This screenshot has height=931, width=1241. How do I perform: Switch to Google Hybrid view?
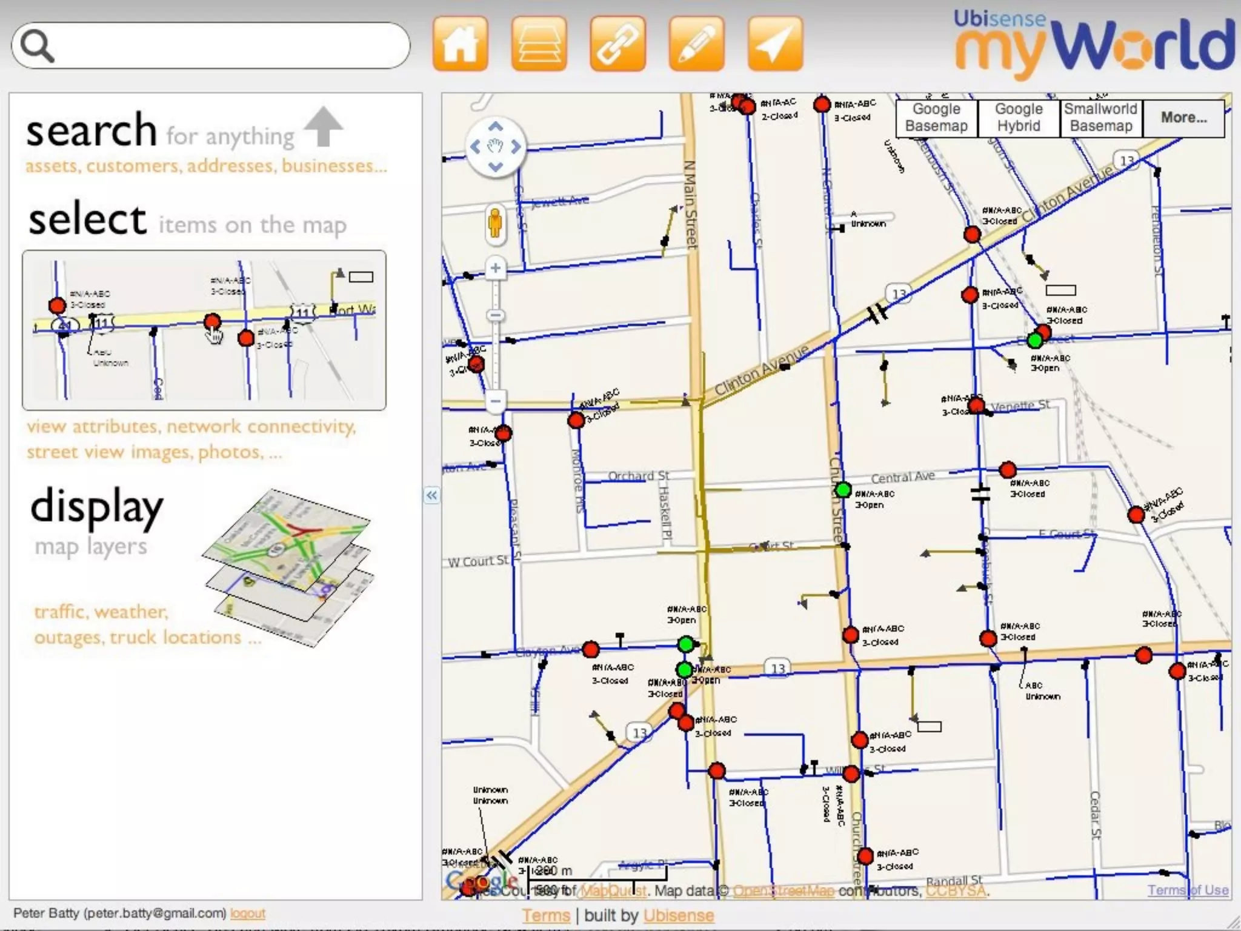pos(1019,118)
